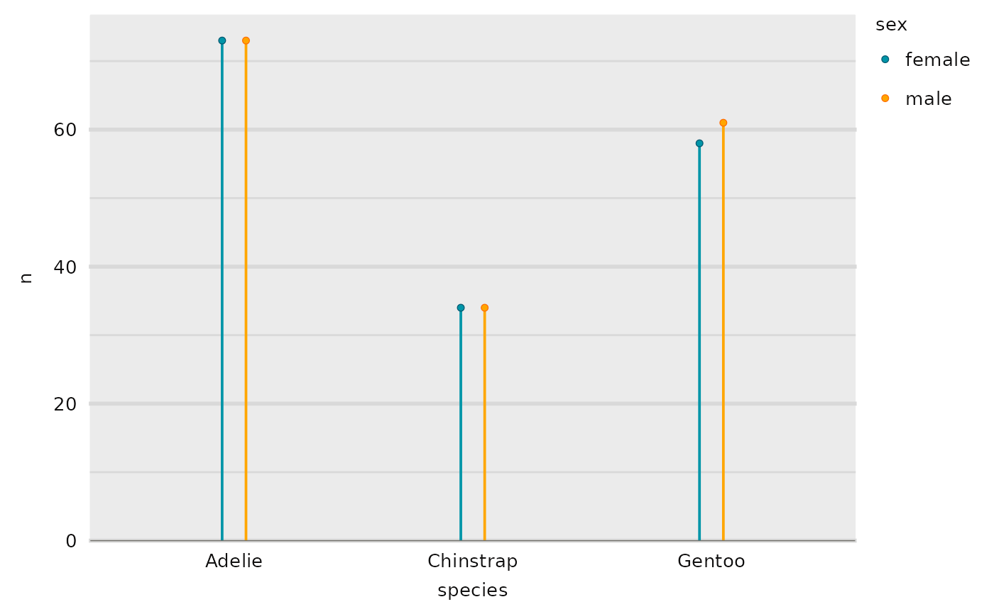
Task: Select the 'male' legend label
Action: (928, 99)
